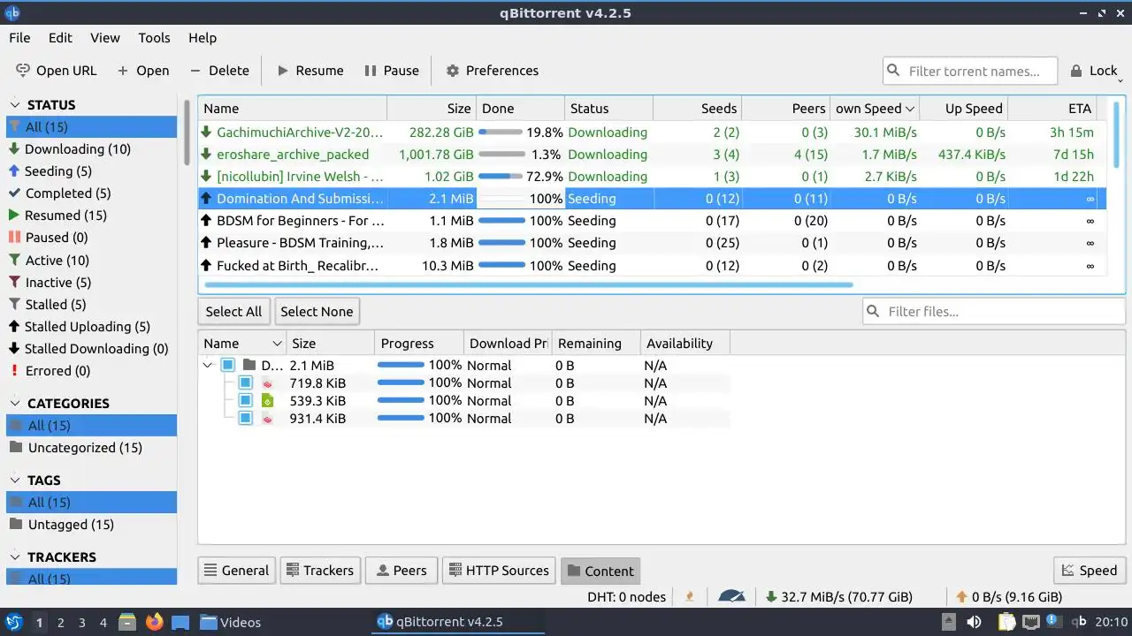Open the Videos window from taskbar

point(230,623)
